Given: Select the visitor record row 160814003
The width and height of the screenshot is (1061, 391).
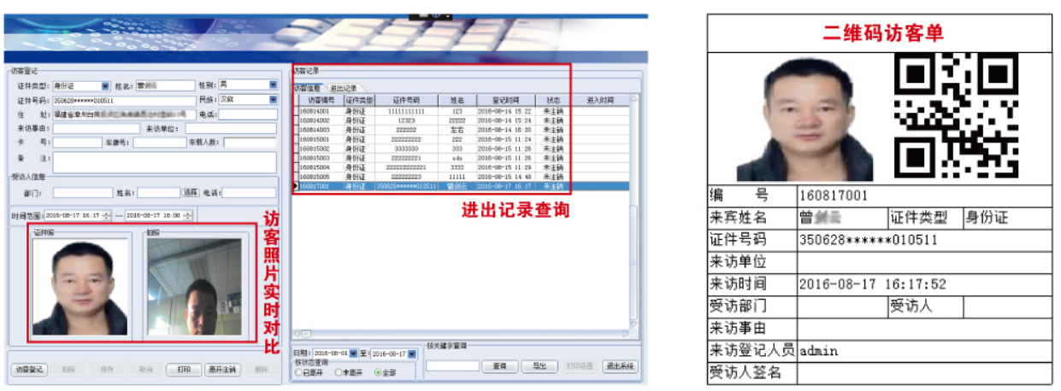Looking at the screenshot, I should [x=462, y=130].
